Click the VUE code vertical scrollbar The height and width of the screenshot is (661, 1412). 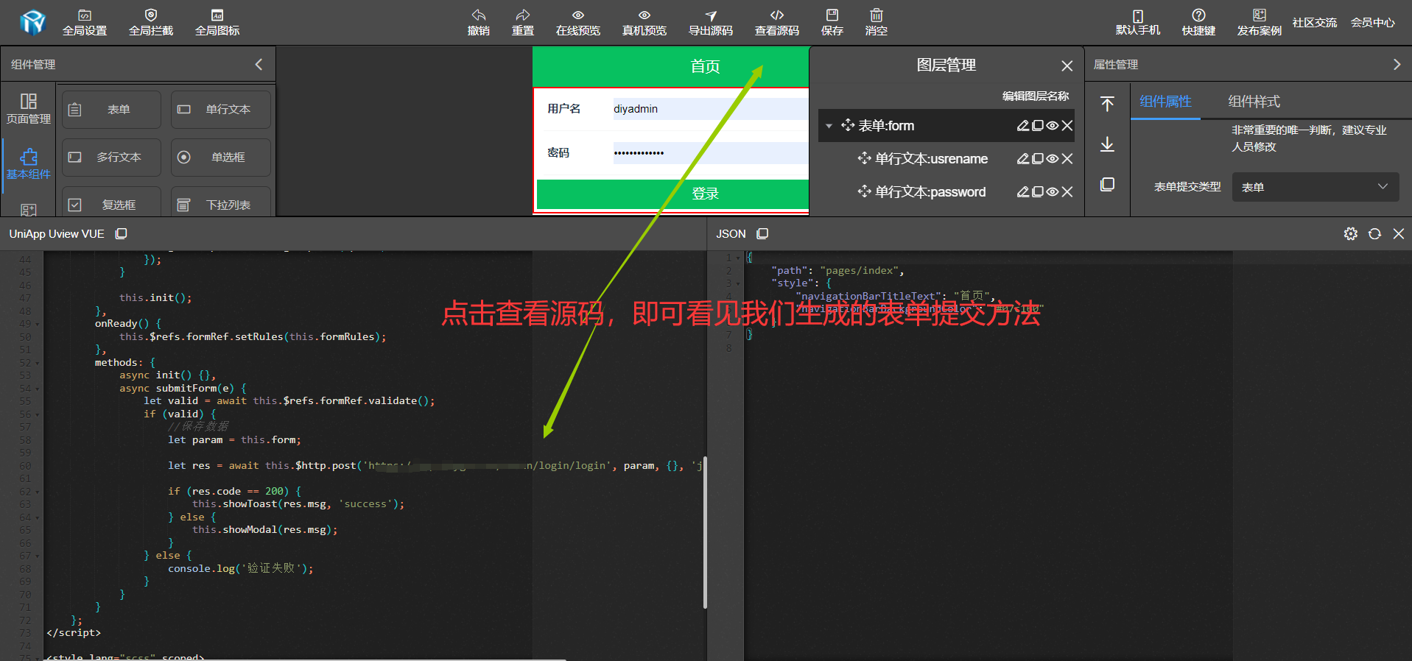coord(705,532)
